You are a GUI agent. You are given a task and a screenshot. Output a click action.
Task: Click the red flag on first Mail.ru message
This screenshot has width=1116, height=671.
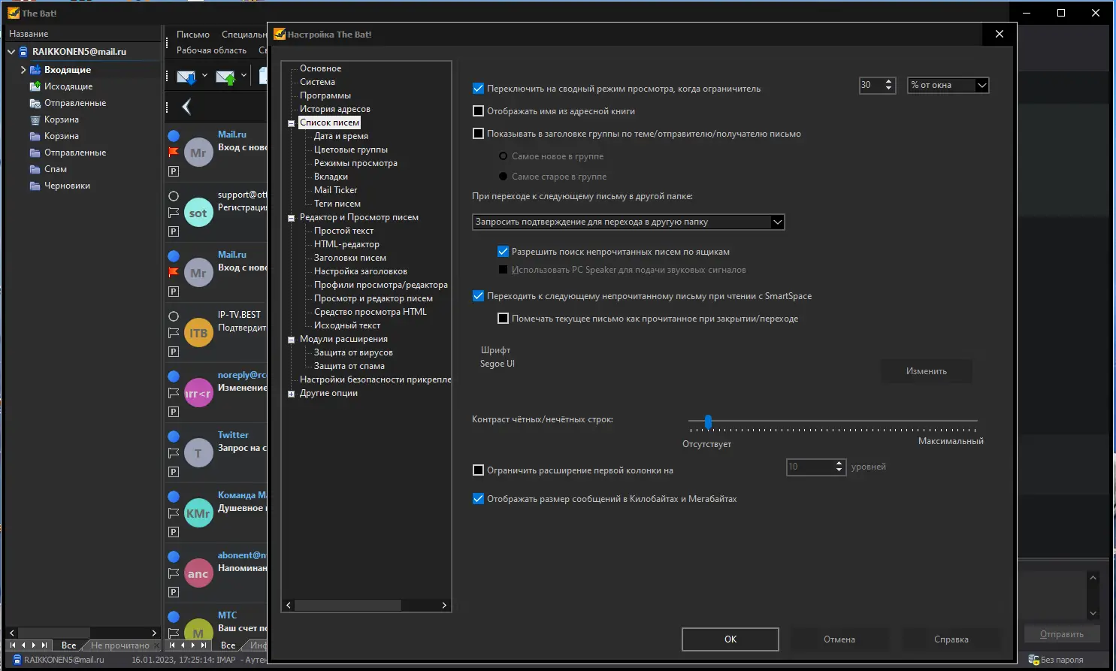pos(174,153)
